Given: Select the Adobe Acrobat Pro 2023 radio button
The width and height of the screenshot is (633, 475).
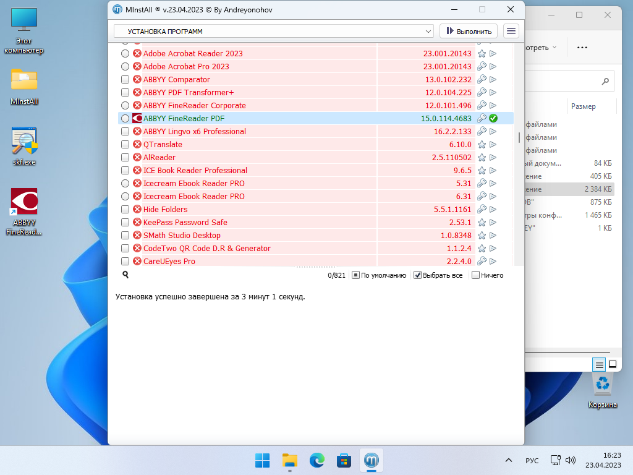Looking at the screenshot, I should [x=125, y=66].
